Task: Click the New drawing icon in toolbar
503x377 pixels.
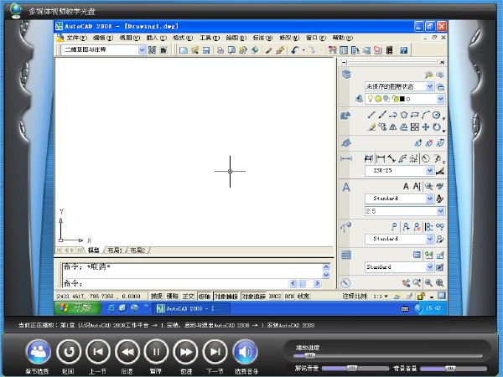Action: click(183, 50)
